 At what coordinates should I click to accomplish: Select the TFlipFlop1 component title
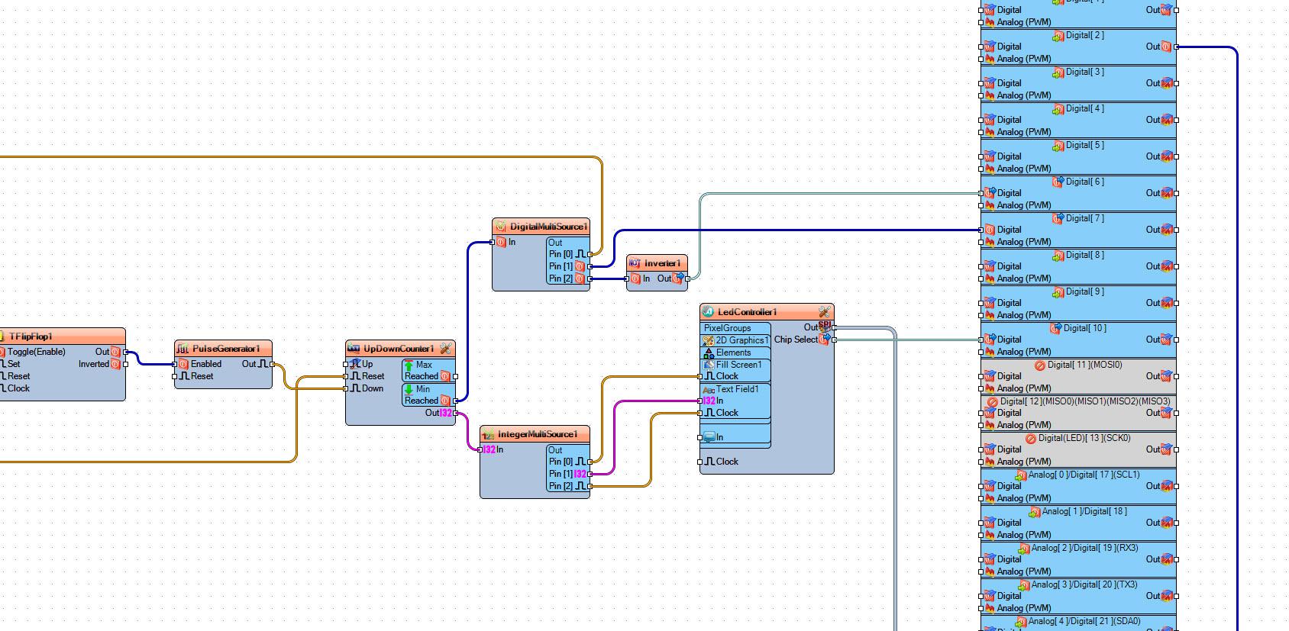pyautogui.click(x=31, y=336)
